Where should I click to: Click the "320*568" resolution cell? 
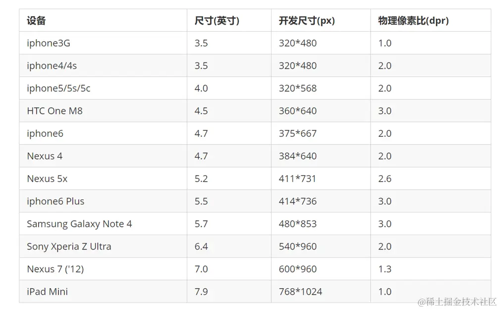coord(321,88)
